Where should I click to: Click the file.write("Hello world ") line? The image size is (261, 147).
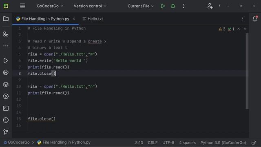point(58,61)
